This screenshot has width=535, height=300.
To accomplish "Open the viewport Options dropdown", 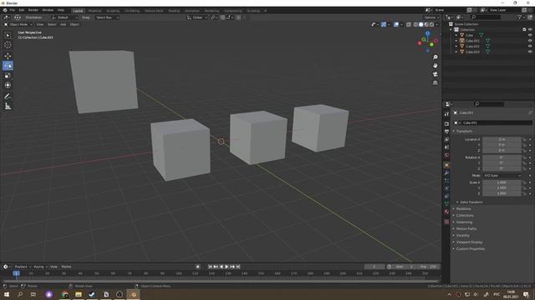I will (431, 17).
